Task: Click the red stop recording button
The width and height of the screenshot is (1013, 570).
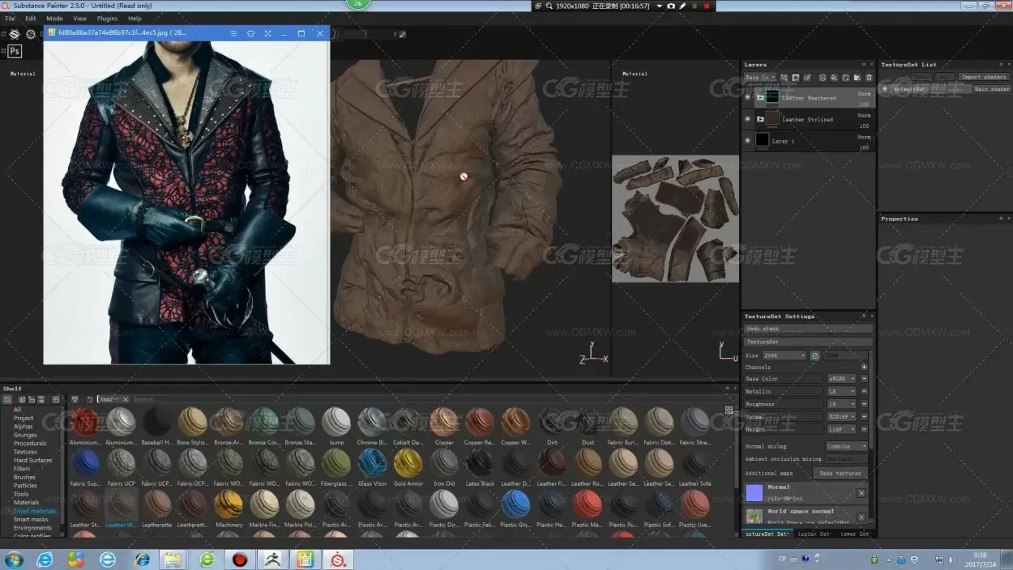Action: coord(707,6)
